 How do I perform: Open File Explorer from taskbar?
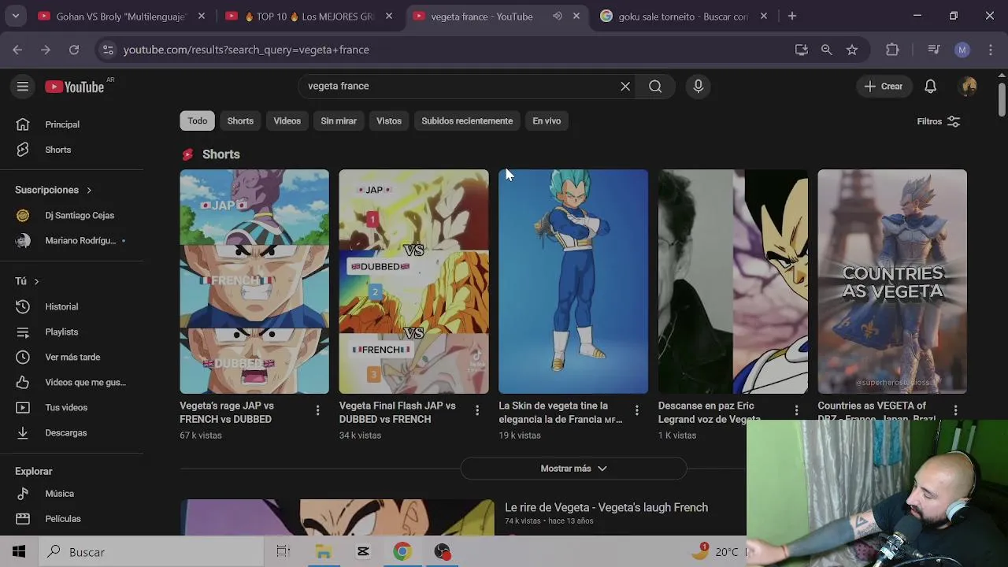pyautogui.click(x=324, y=552)
